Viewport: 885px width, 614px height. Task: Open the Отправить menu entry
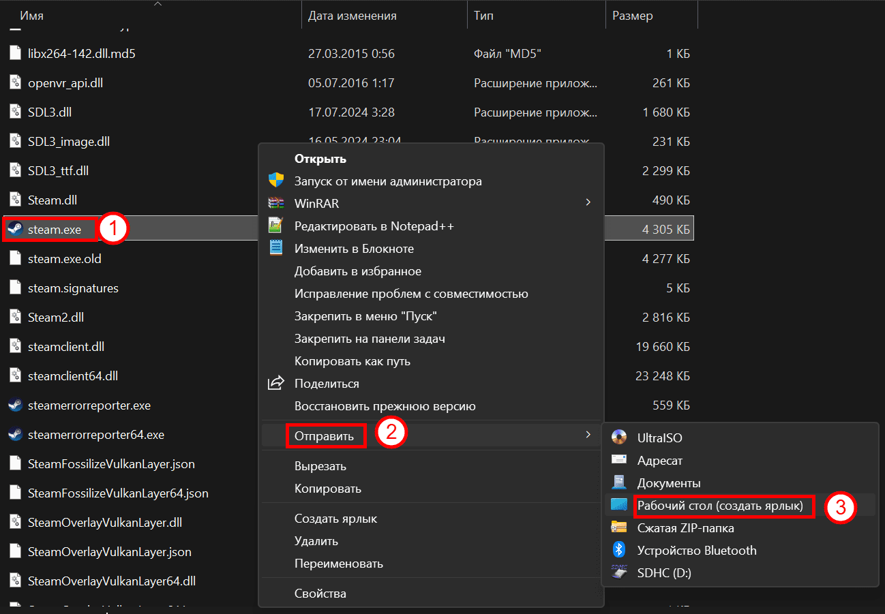click(x=324, y=436)
